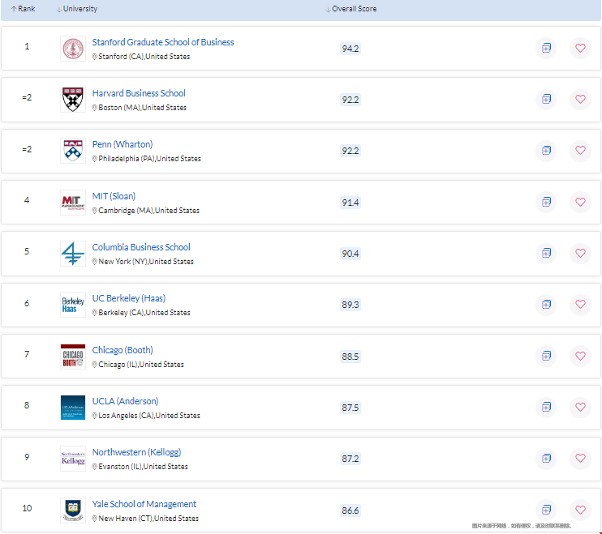This screenshot has width=602, height=534.
Task: Click the Chicago Booth logo
Action: coord(73,357)
